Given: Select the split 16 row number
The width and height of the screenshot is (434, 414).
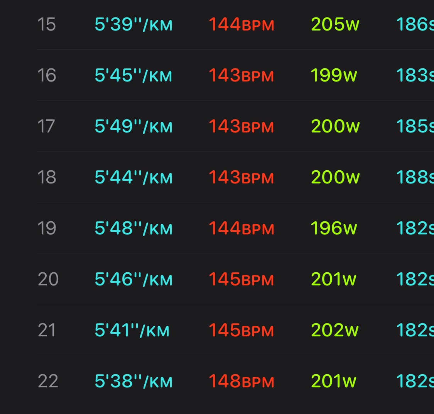Looking at the screenshot, I should 47,75.
